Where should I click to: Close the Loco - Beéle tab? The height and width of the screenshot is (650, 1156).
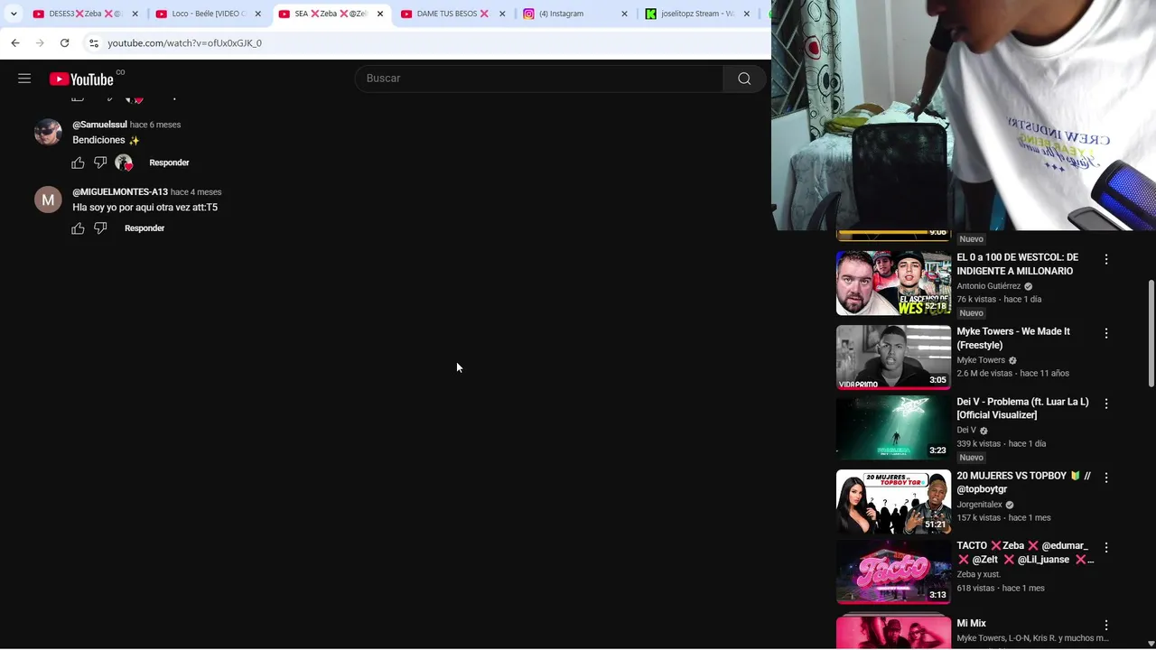click(x=257, y=14)
